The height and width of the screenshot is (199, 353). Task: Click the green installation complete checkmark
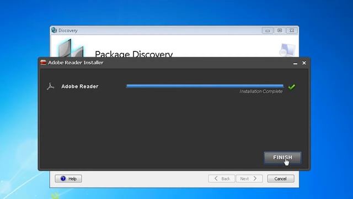pos(292,87)
